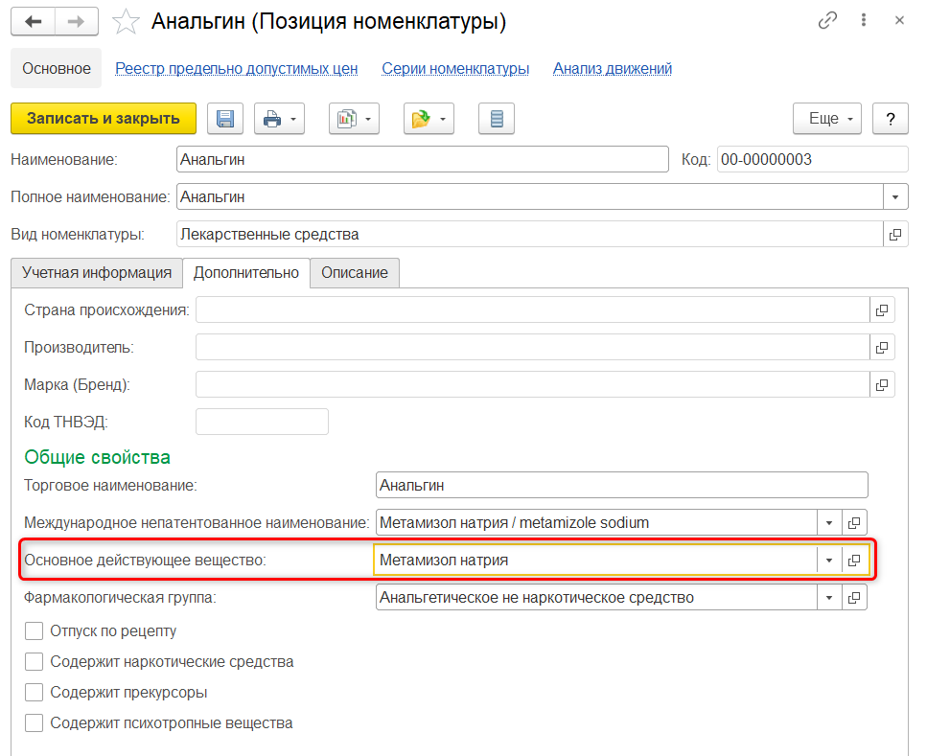Open the Описание tab
The height and width of the screenshot is (756, 927).
pyautogui.click(x=354, y=273)
